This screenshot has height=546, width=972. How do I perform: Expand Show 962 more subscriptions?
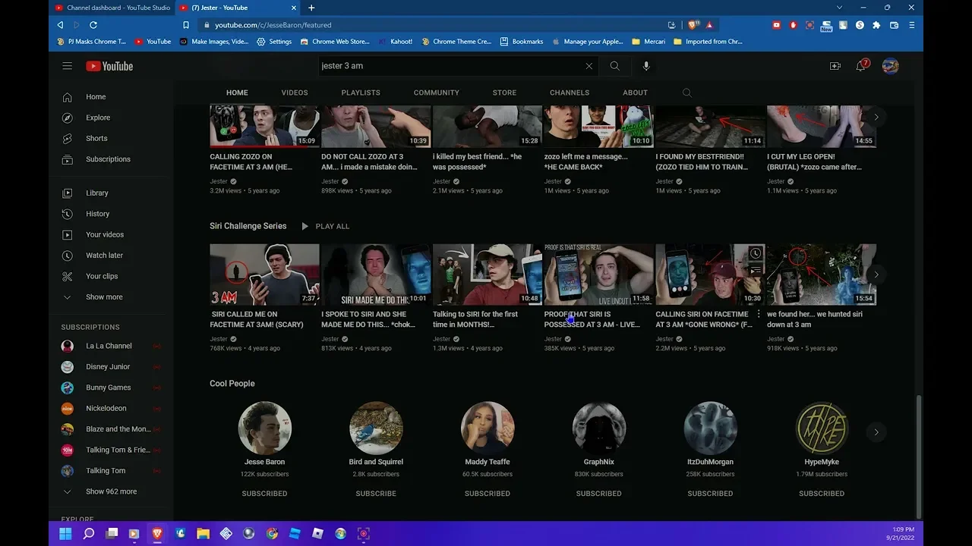point(111,491)
